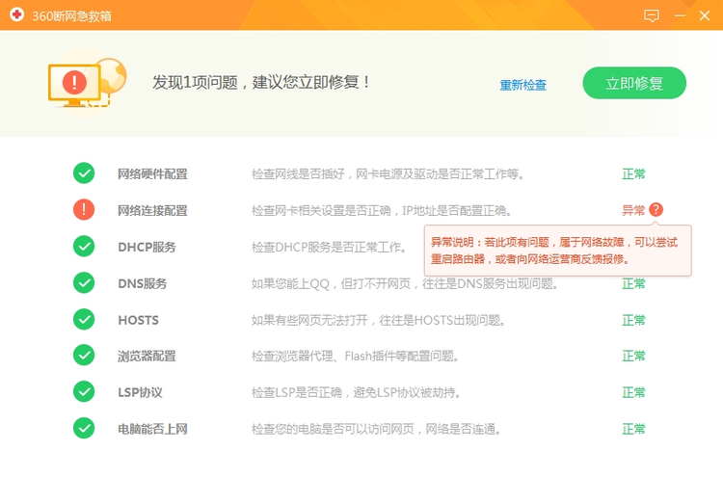Click the 正常 status for HOSTS
The image size is (723, 477).
click(633, 320)
